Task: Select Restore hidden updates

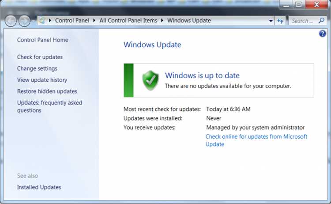Action: click(47, 91)
